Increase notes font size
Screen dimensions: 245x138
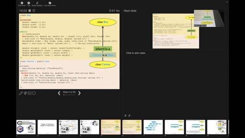tap(125, 115)
